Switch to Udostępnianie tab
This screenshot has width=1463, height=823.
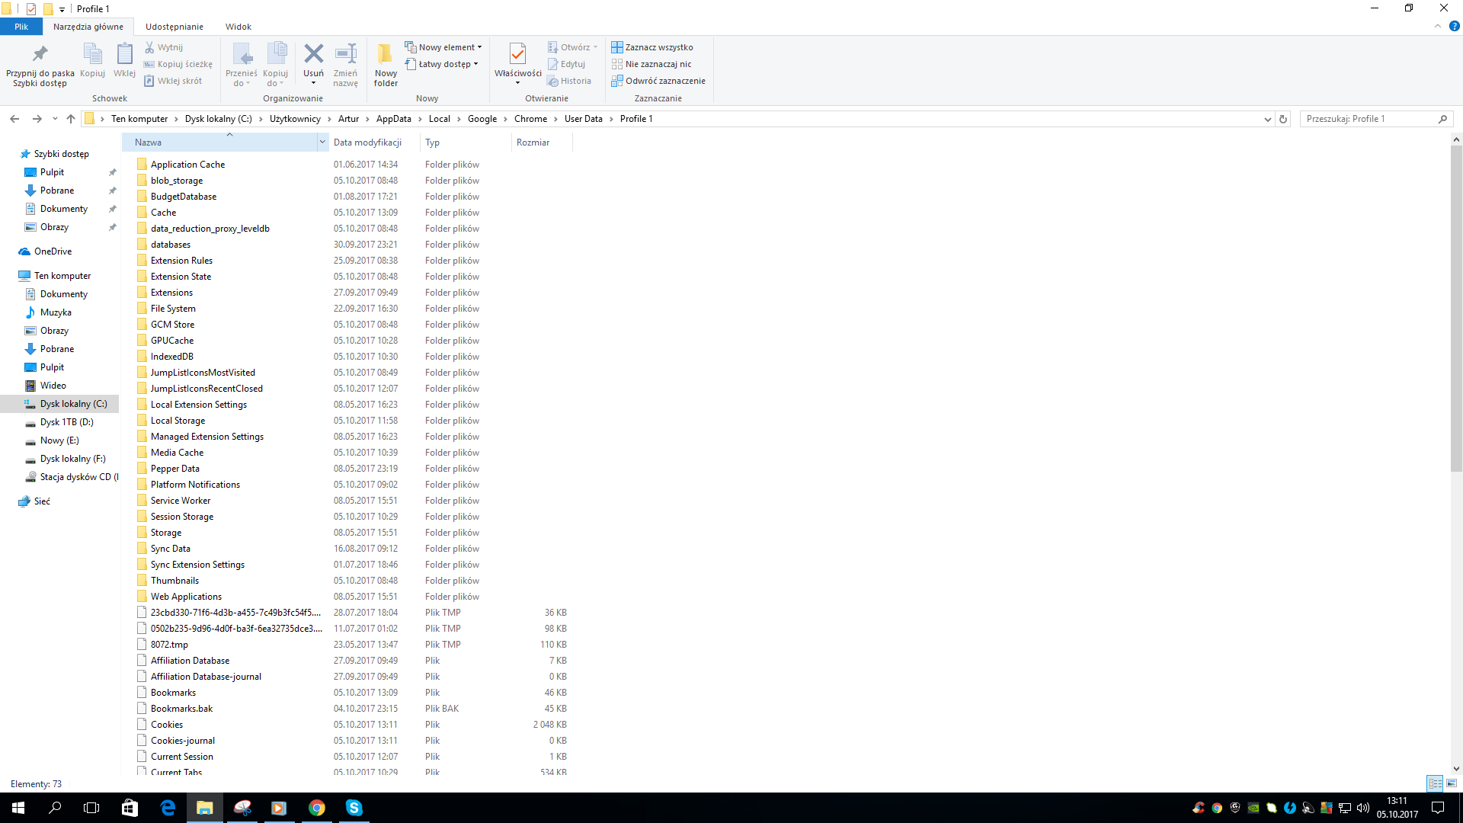pos(174,27)
